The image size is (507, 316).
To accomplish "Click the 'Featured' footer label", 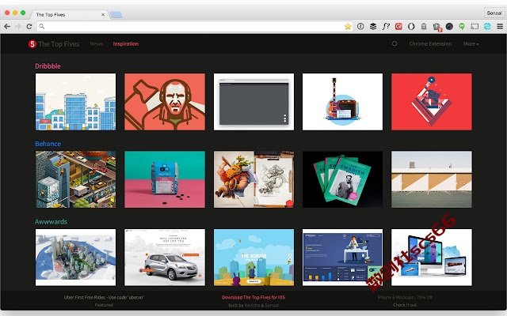I will click(104, 305).
